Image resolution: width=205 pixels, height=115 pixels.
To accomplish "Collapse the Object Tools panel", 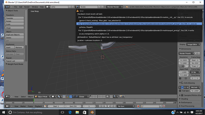I will pyautogui.click(x=12, y=11).
